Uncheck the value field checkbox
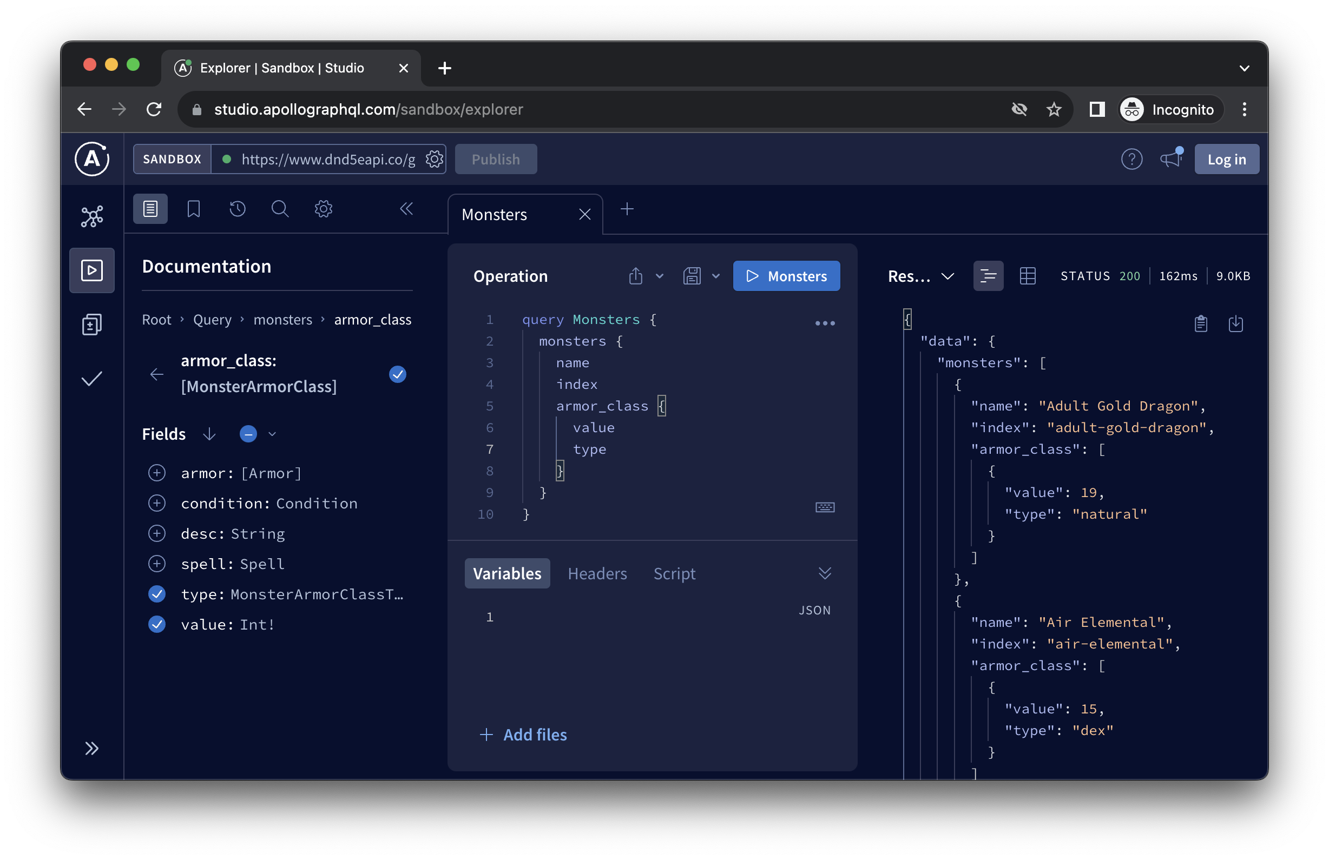1329x860 pixels. (x=157, y=625)
